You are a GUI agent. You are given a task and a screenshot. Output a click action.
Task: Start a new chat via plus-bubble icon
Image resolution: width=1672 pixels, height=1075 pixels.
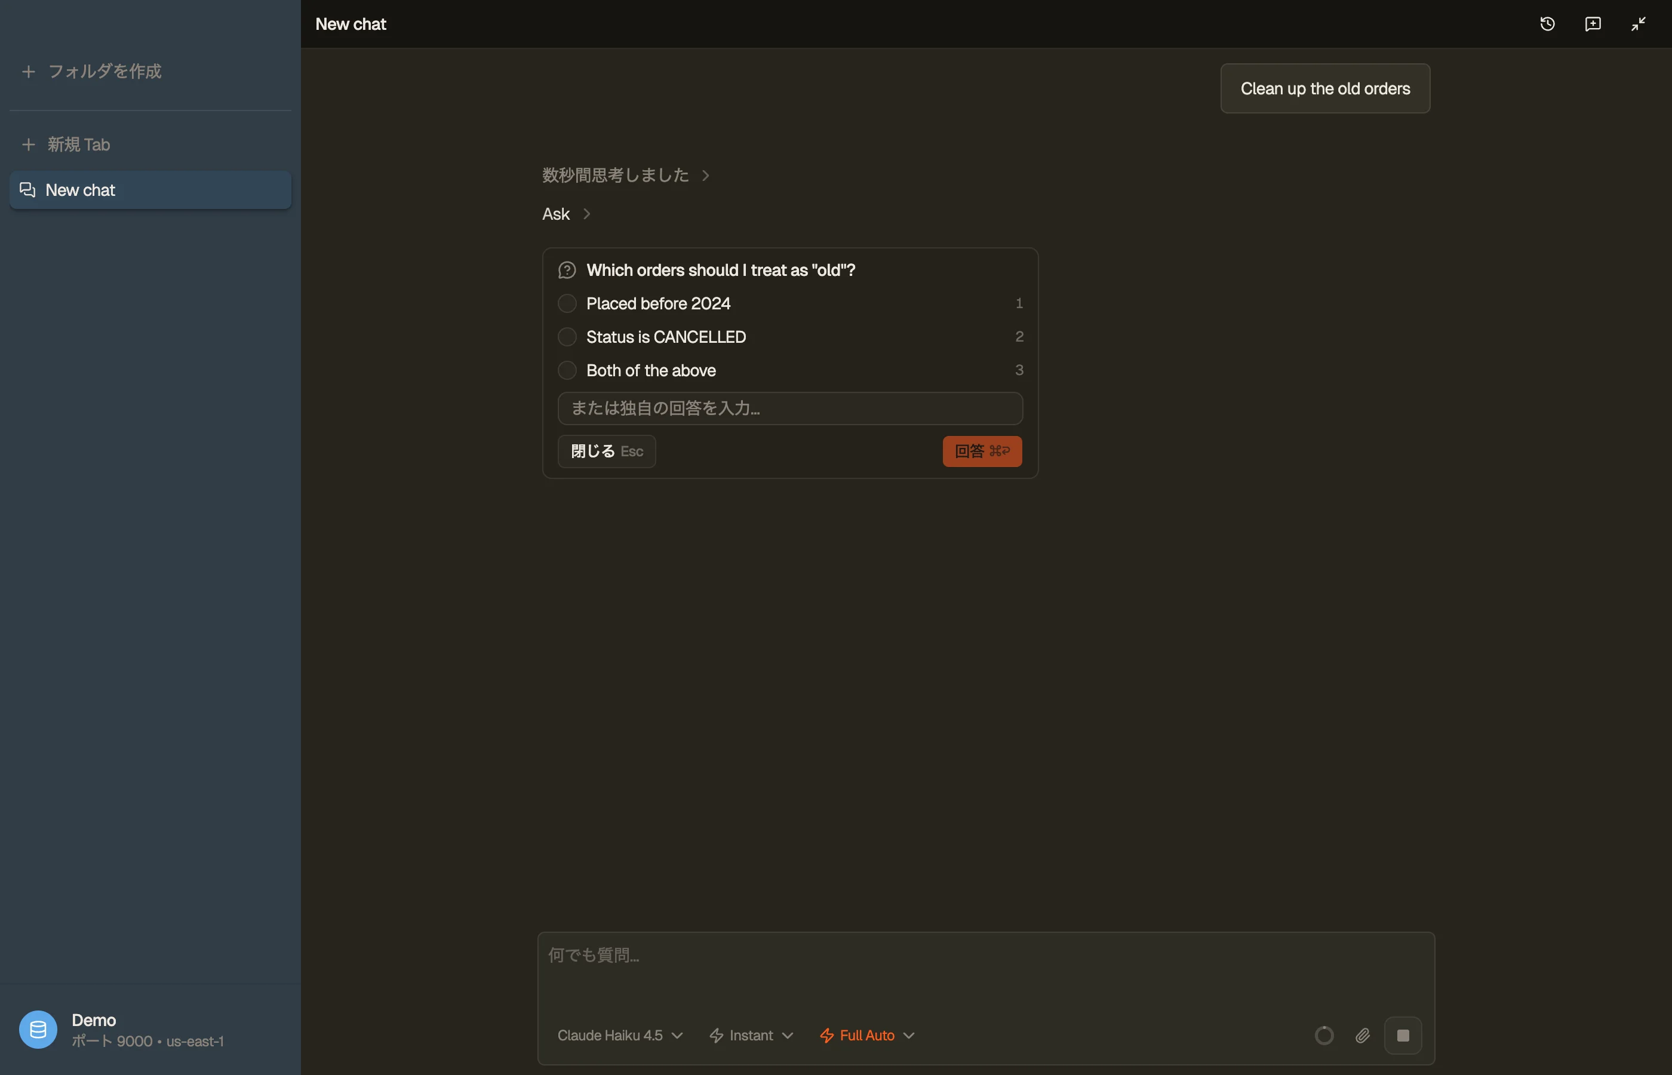[x=1593, y=24]
